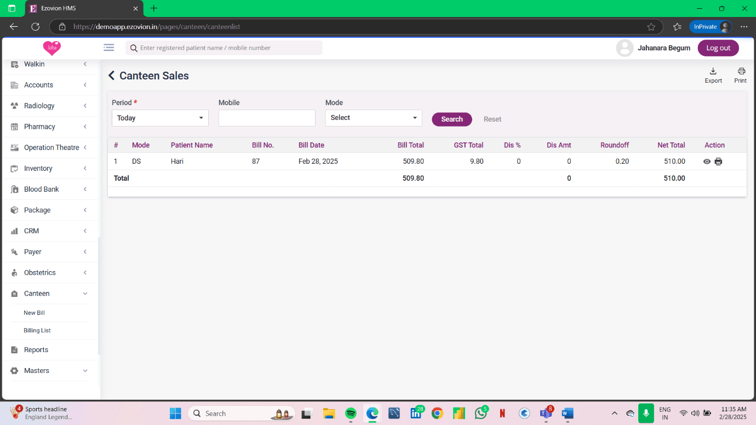The height and width of the screenshot is (425, 756).
Task: Click the hamburger menu icon
Action: (x=109, y=48)
